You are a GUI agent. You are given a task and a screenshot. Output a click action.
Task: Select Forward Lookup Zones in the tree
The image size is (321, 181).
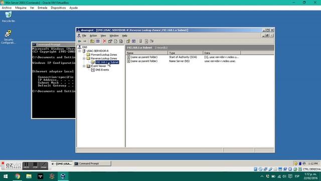point(104,55)
